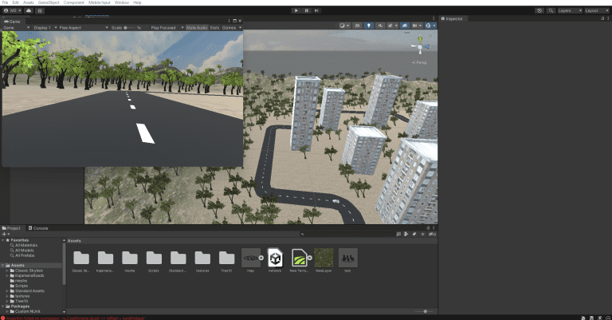
Task: Click the Step frame button
Action: tap(317, 10)
